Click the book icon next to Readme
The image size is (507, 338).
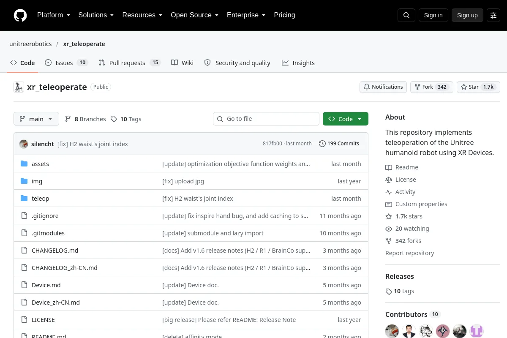point(389,167)
